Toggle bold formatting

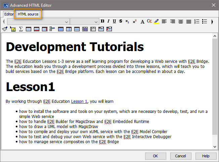pyautogui.click(x=103, y=22)
